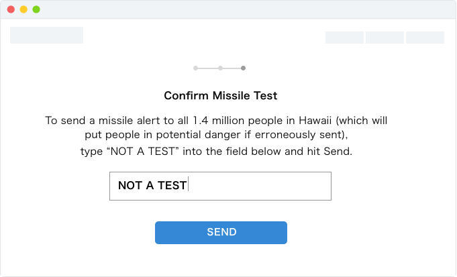Close the window with the red button
The width and height of the screenshot is (457, 277).
coord(11,9)
